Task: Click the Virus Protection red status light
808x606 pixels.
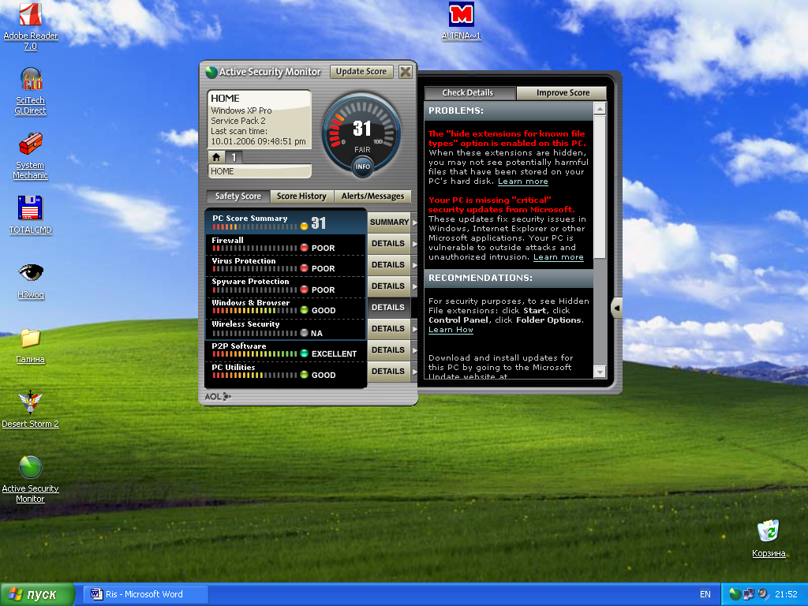Action: pos(304,268)
